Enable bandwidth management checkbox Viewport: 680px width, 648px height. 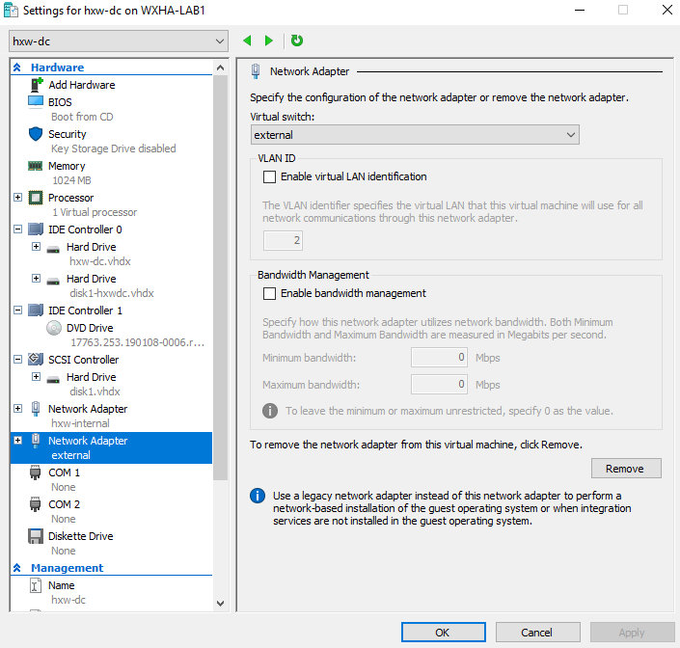(x=269, y=293)
